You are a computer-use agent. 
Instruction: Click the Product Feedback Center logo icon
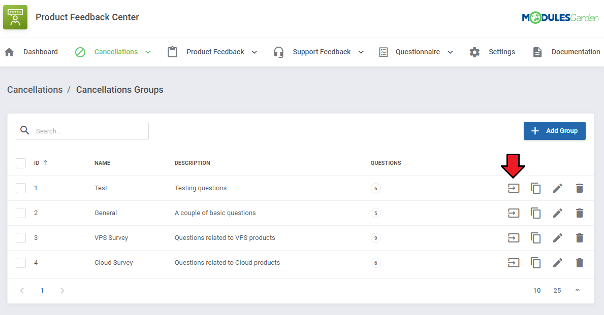(15, 17)
